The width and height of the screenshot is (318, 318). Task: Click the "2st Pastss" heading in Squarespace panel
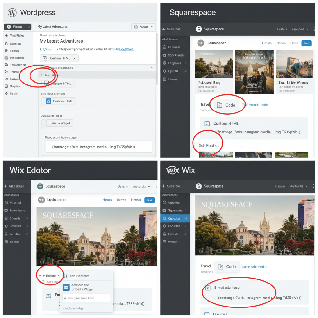click(x=208, y=146)
